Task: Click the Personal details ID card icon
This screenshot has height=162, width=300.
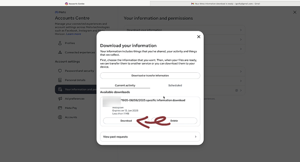Action: coord(60,80)
